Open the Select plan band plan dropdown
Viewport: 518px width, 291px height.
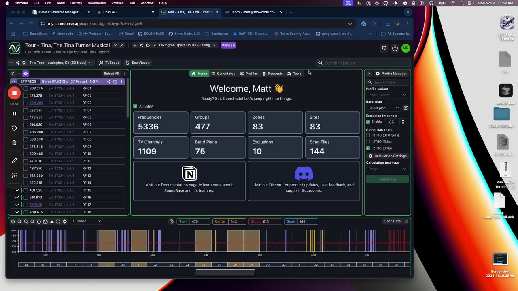(384, 108)
